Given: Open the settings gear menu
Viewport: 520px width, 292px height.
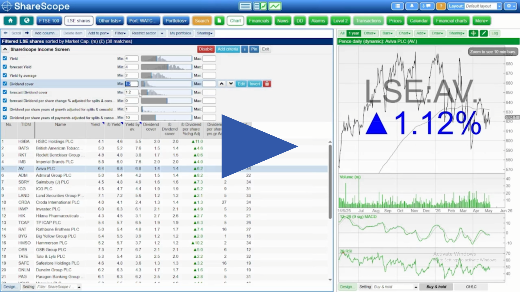Looking at the screenshot, I should (x=510, y=6).
